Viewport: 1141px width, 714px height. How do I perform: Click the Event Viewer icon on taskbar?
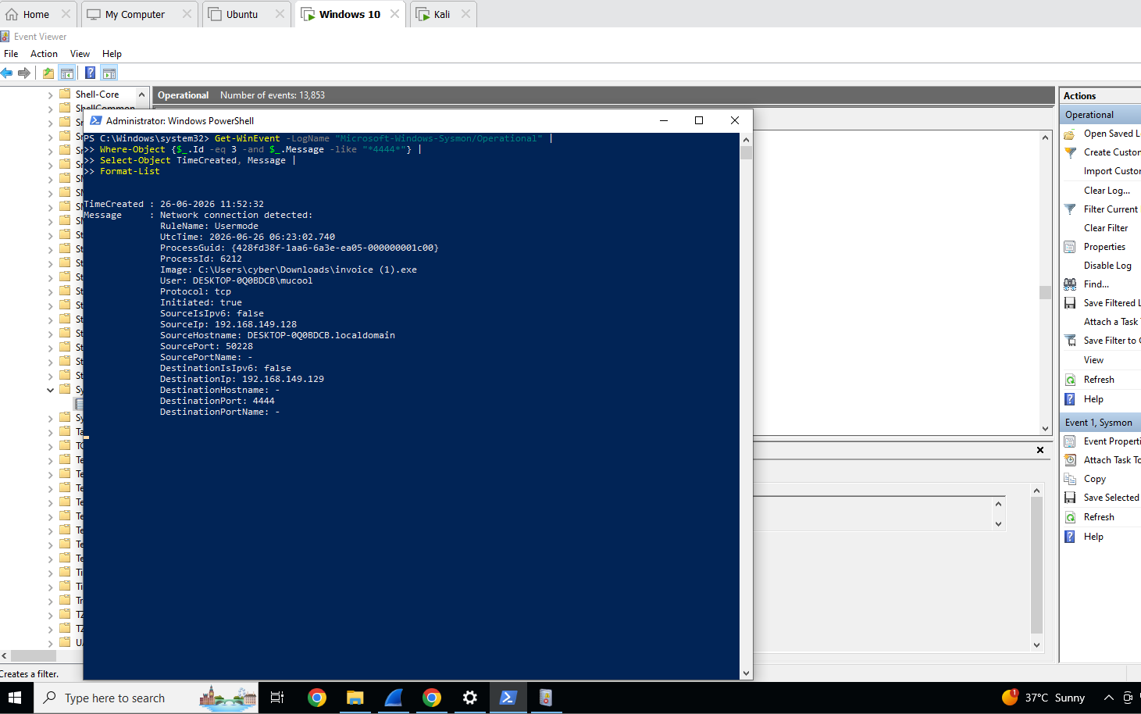click(x=546, y=698)
